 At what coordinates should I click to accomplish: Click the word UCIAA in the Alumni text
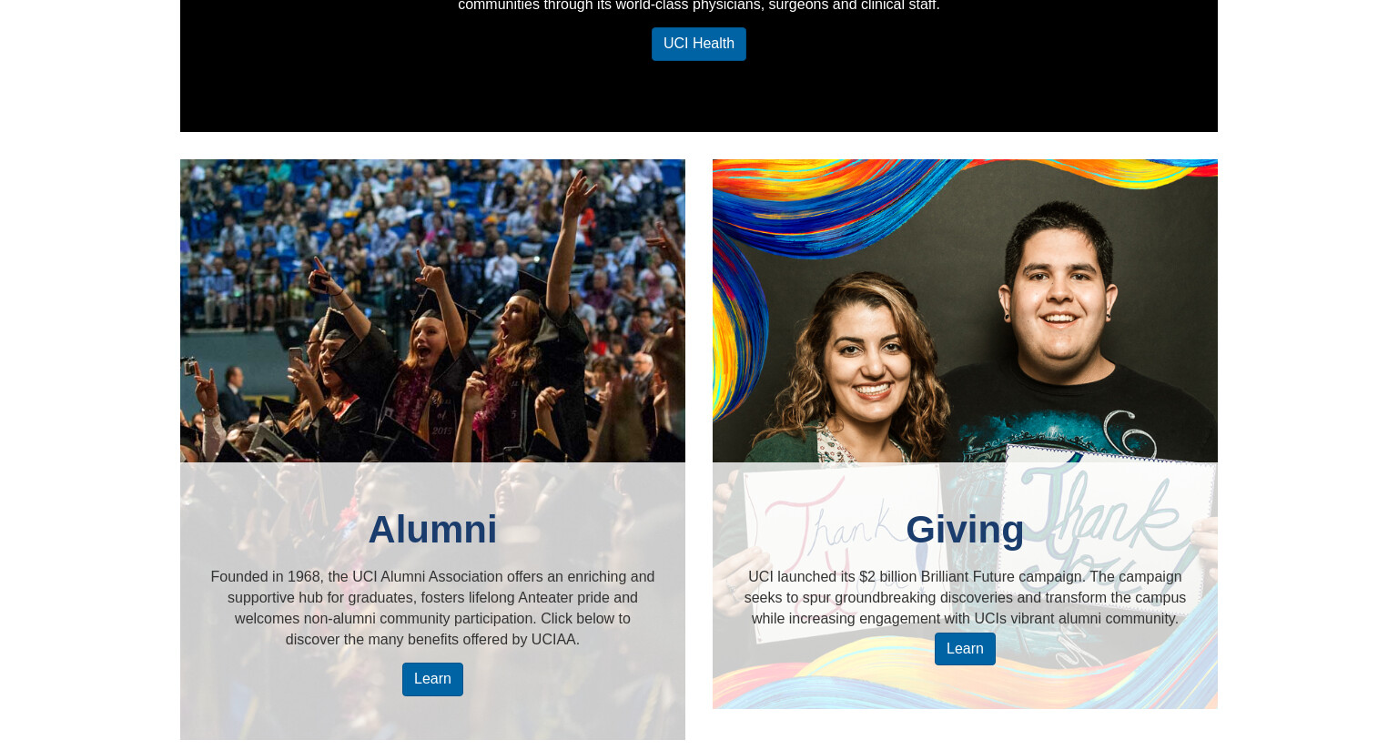point(553,639)
